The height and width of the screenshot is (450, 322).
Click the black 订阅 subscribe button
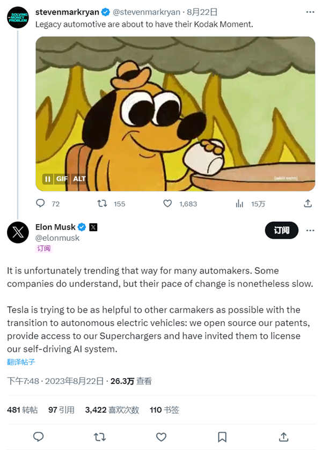[x=281, y=230]
